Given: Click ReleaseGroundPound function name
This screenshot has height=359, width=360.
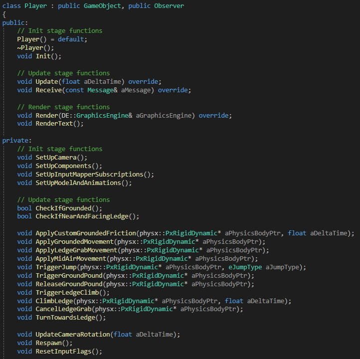Looking at the screenshot, I should pos(69,284).
